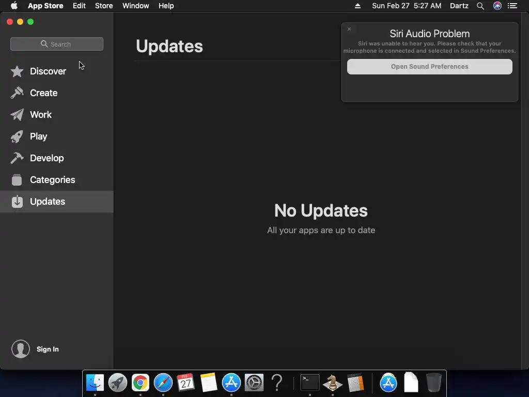Click App Store stack icon near Trash
Viewport: 529px width, 397px height.
coord(388,383)
